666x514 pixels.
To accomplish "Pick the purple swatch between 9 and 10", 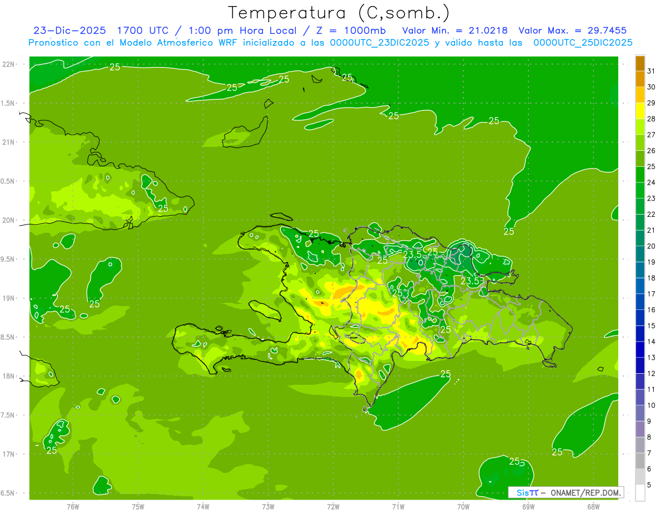I will click(640, 413).
